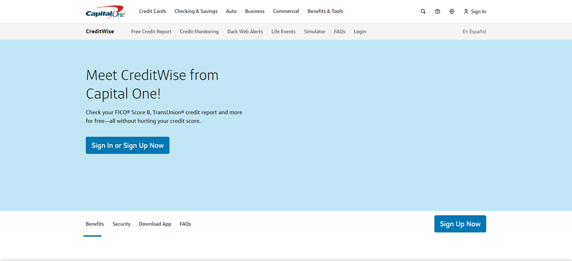Image resolution: width=572 pixels, height=261 pixels.
Task: Click the Sign Up Now button
Action: (x=460, y=224)
